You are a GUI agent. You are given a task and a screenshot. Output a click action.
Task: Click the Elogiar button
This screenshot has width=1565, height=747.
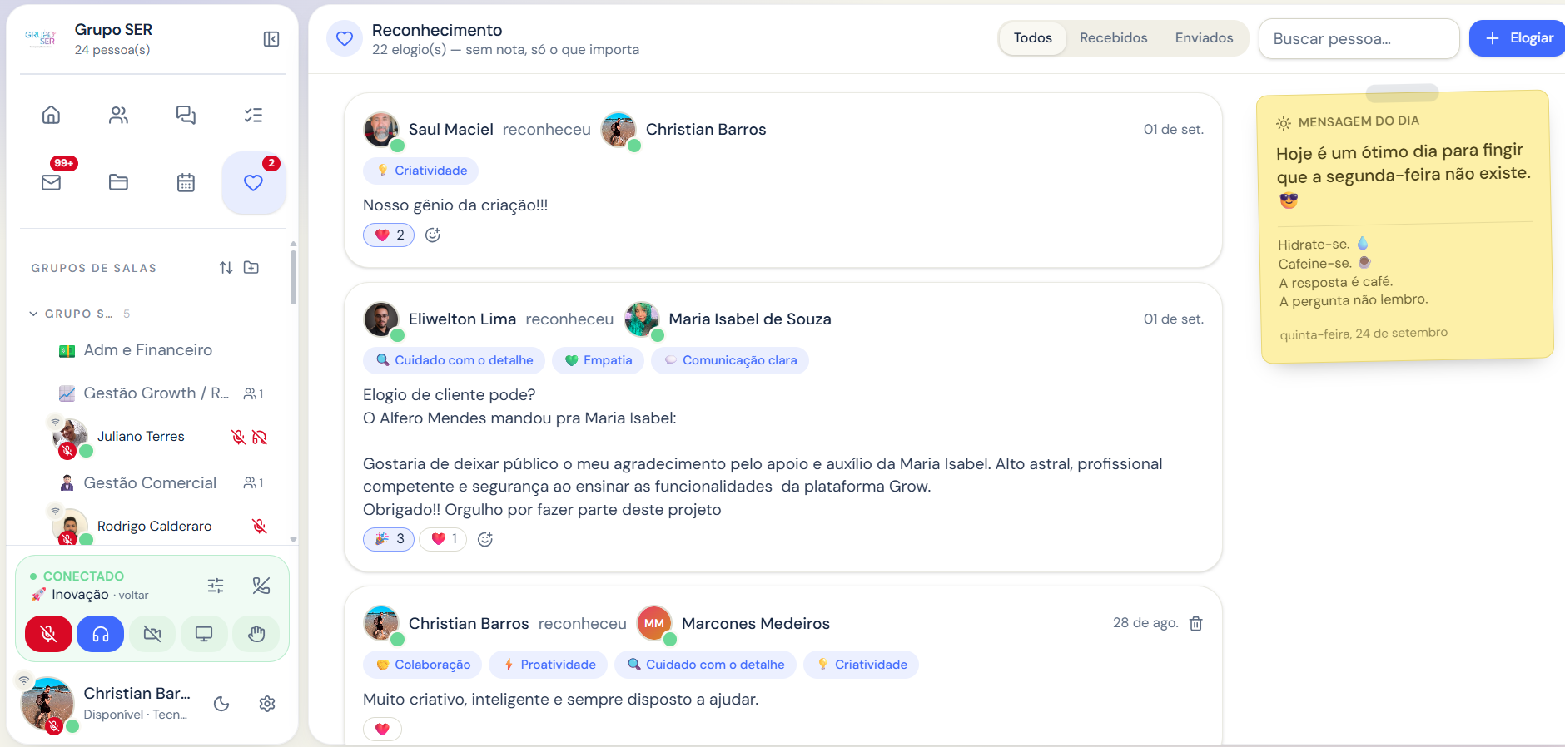[x=1518, y=38]
